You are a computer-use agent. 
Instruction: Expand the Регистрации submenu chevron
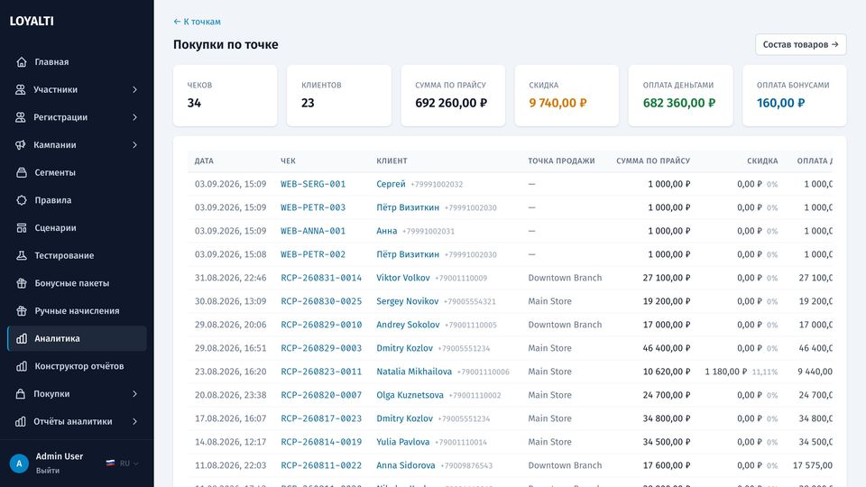tap(134, 117)
